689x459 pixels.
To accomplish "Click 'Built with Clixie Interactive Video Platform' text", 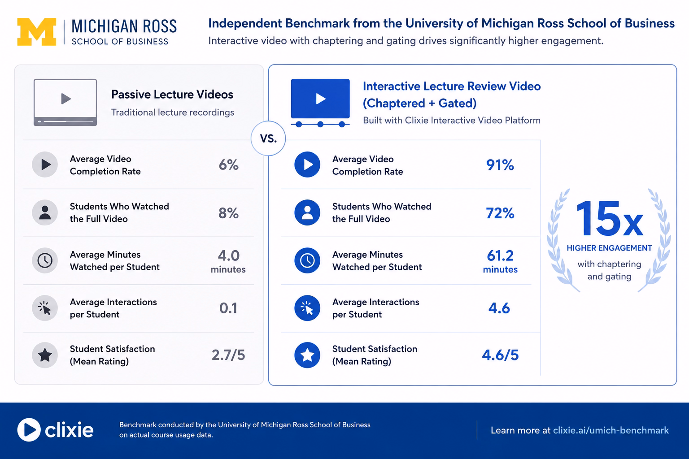I will click(452, 120).
